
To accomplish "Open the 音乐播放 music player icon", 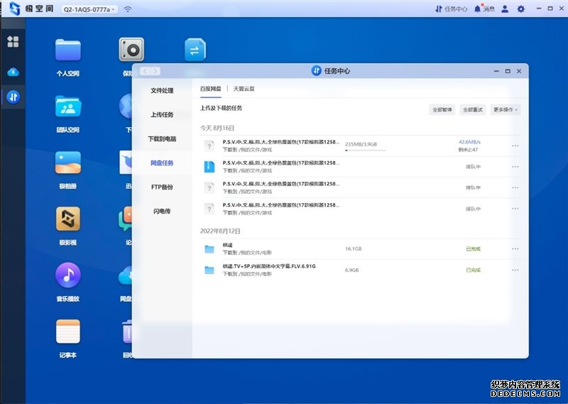I will tap(67, 275).
